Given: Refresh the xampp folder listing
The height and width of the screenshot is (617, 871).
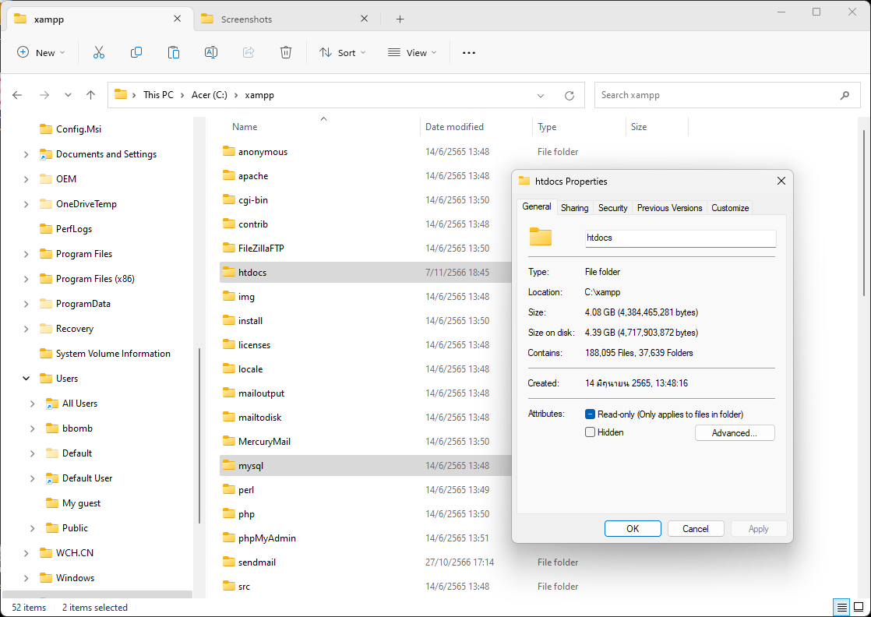Looking at the screenshot, I should pos(569,95).
